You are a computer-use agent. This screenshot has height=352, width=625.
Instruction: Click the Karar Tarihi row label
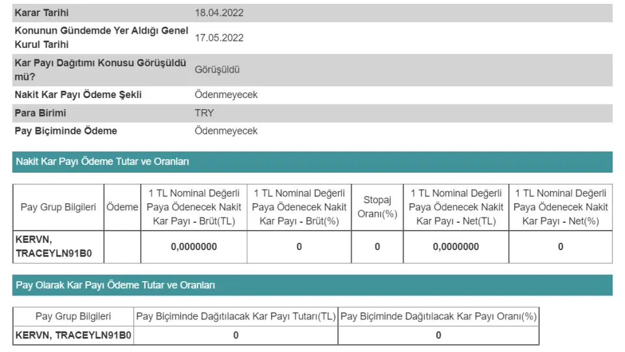point(42,13)
